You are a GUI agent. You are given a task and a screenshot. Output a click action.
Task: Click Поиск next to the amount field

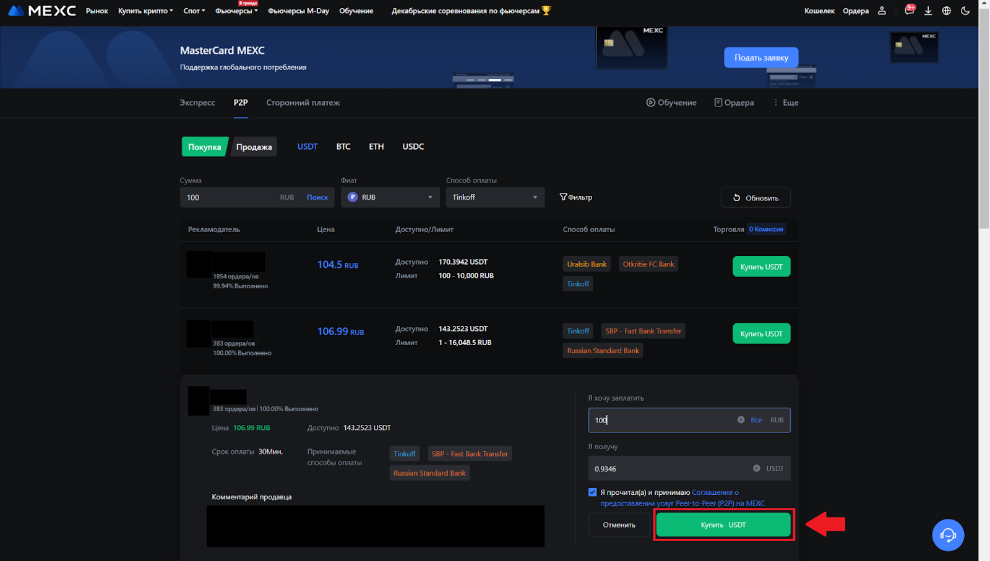pos(317,197)
